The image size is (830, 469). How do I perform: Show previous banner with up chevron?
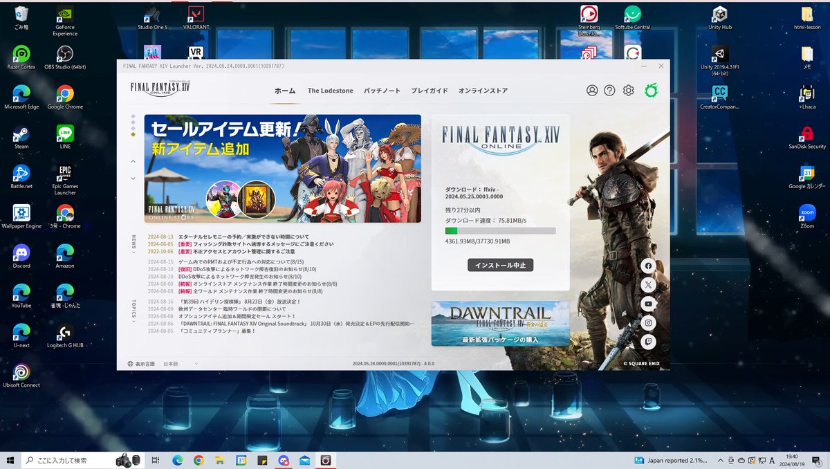coord(133,161)
